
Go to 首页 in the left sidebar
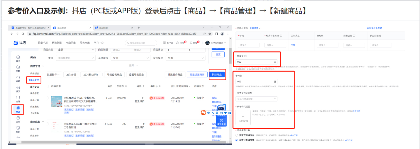(x=18, y=58)
